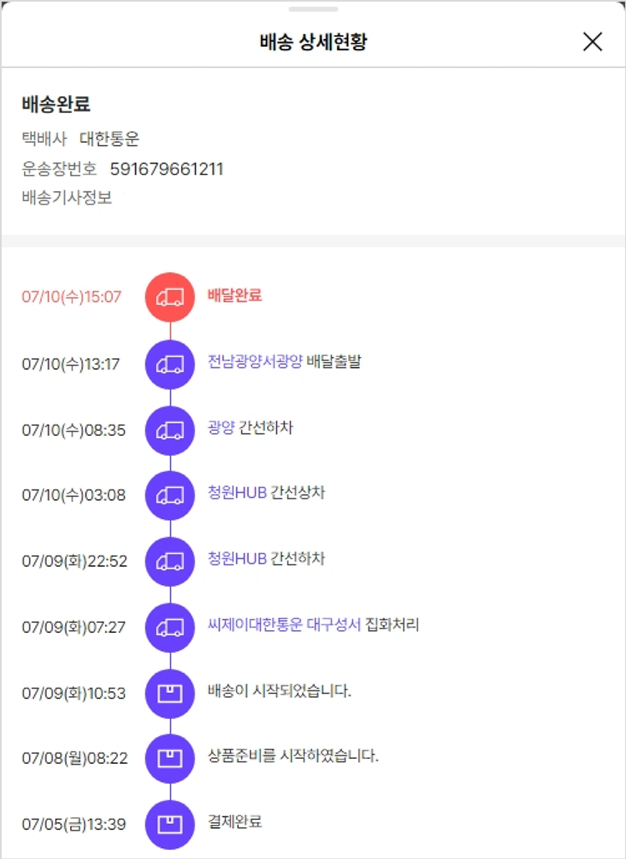Click truck icon beside 전남광양서광양 배달출발

[x=170, y=363]
